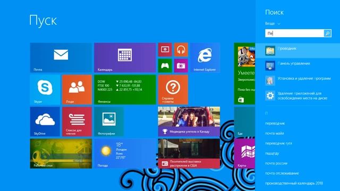Click the Поиск panel title

(x=274, y=12)
